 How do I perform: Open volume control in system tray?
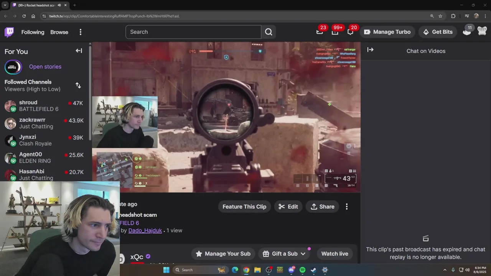point(467,270)
